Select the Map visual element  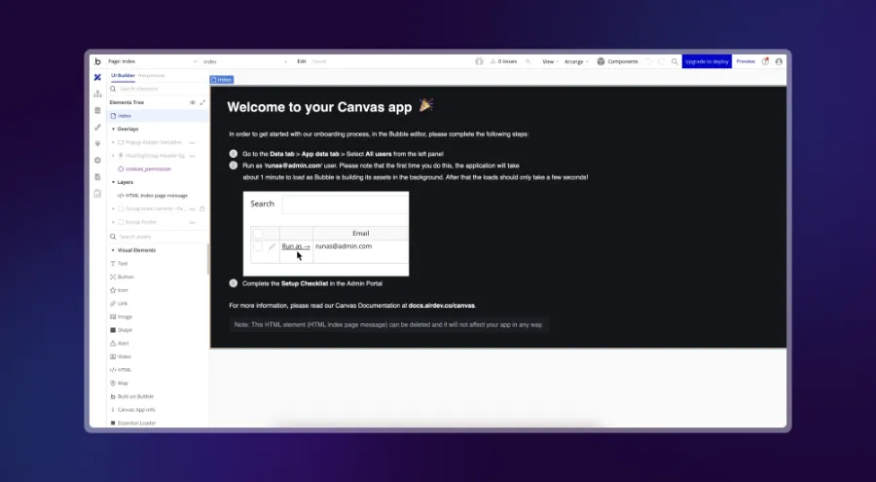[119, 383]
